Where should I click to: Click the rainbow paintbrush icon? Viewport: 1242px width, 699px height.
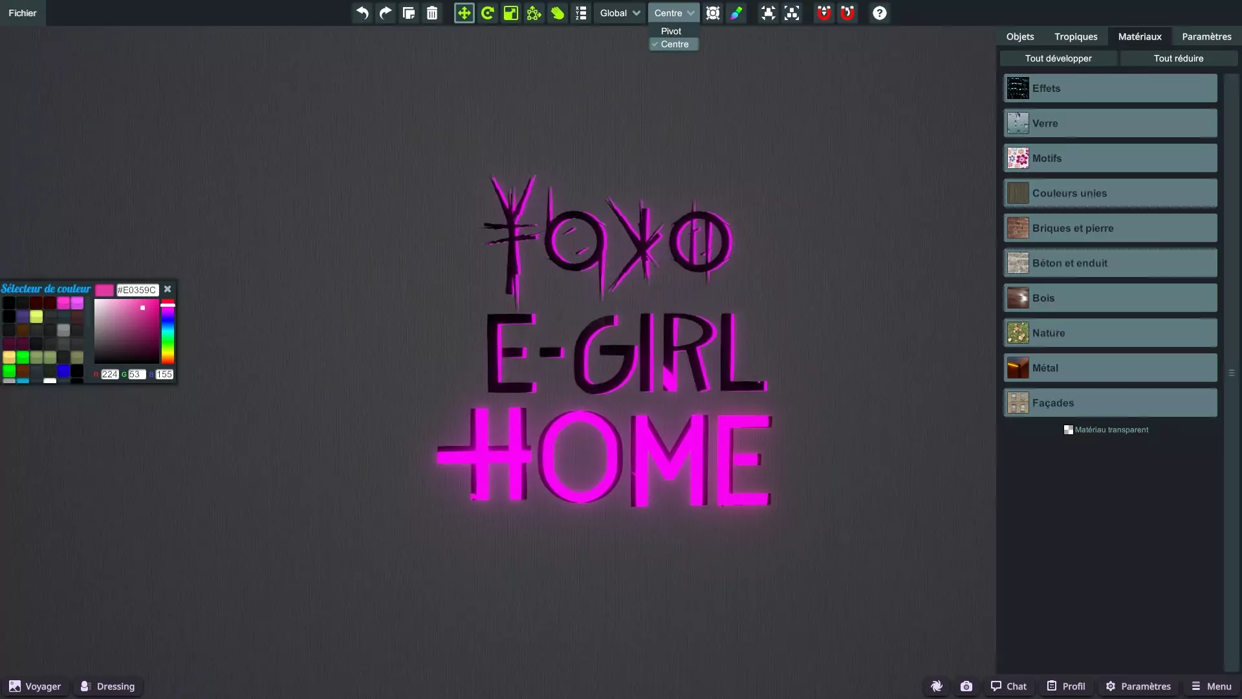pos(736,13)
